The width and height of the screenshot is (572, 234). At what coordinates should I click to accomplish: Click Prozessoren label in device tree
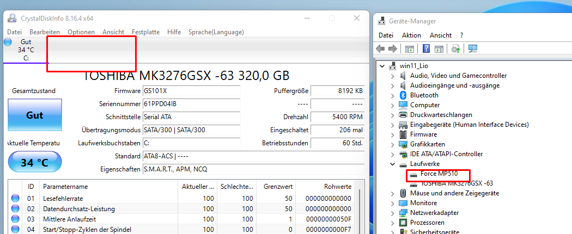(427, 223)
